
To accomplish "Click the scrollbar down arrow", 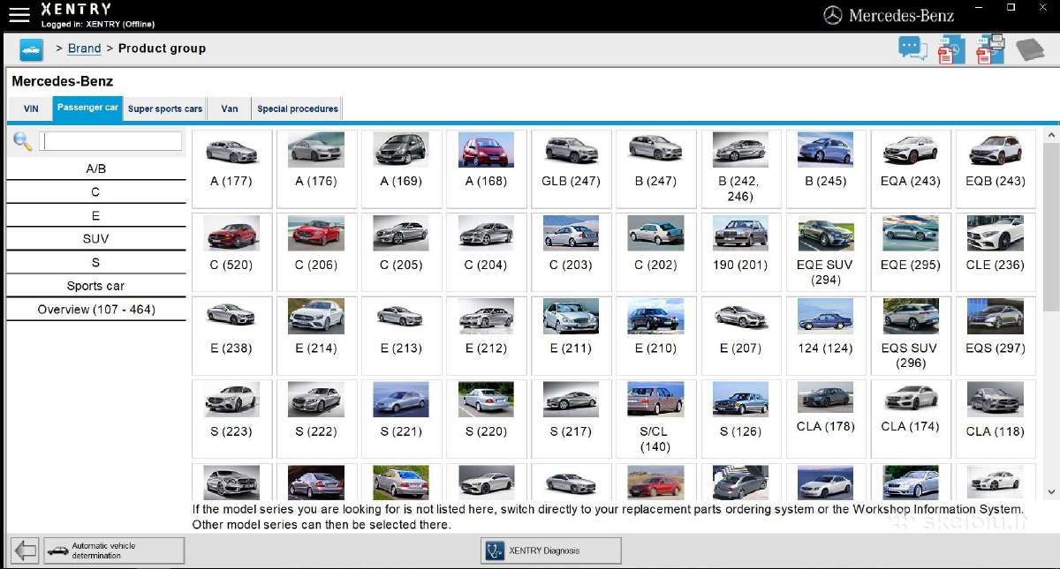I will click(x=1051, y=491).
